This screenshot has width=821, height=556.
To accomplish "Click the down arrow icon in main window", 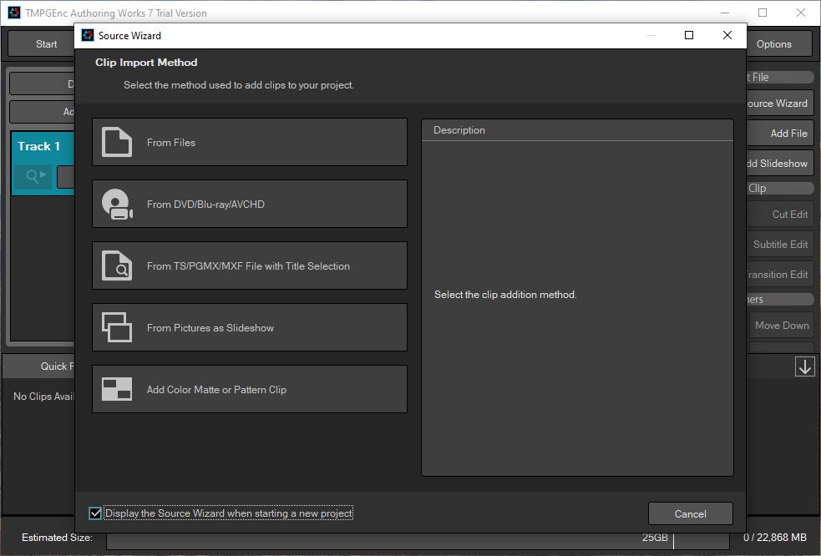I will pos(805,366).
